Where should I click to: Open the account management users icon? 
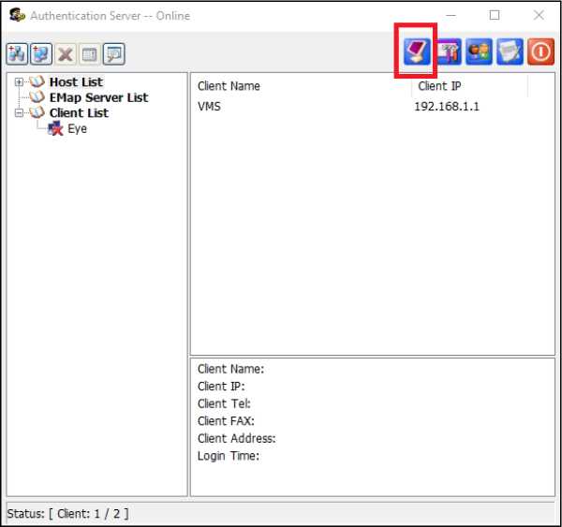tap(479, 51)
